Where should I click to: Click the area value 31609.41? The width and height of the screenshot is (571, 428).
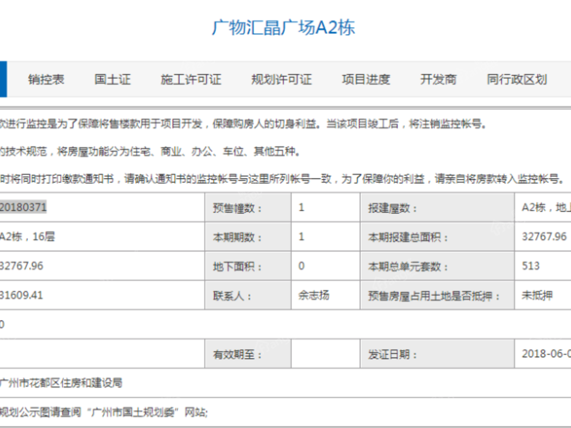pos(21,295)
